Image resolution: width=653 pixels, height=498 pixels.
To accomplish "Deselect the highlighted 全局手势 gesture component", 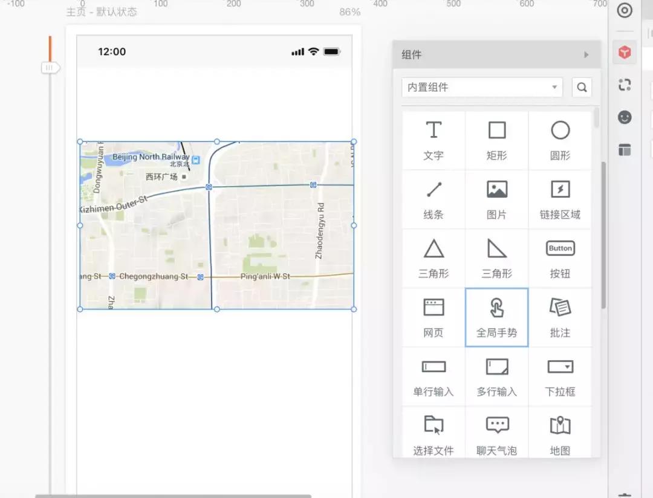I will click(x=496, y=316).
